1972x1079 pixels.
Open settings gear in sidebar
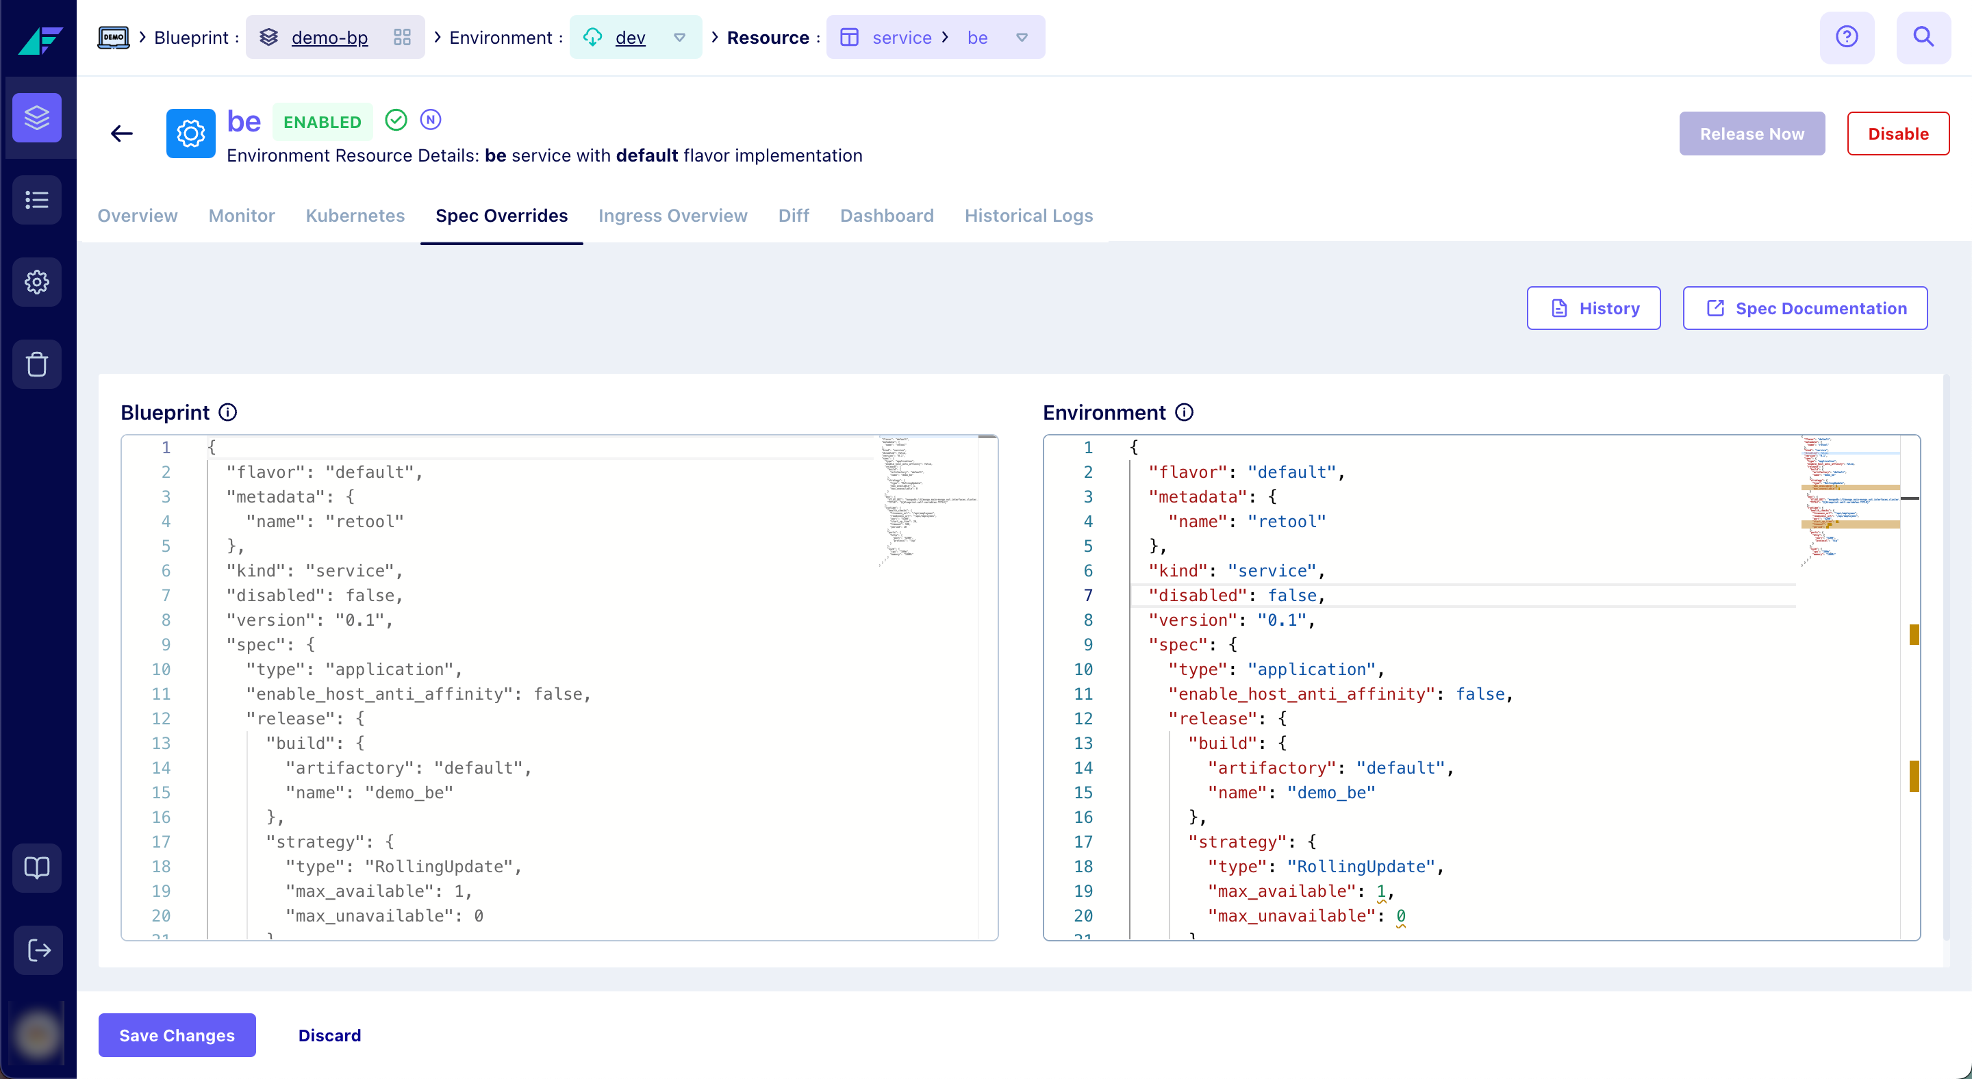[x=37, y=281]
